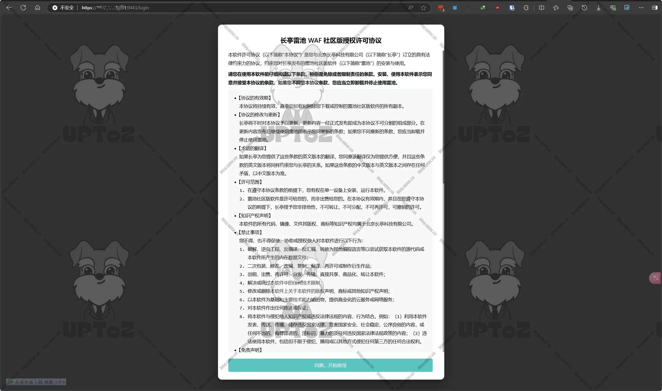Click the 不安全 security warning badge

(63, 8)
